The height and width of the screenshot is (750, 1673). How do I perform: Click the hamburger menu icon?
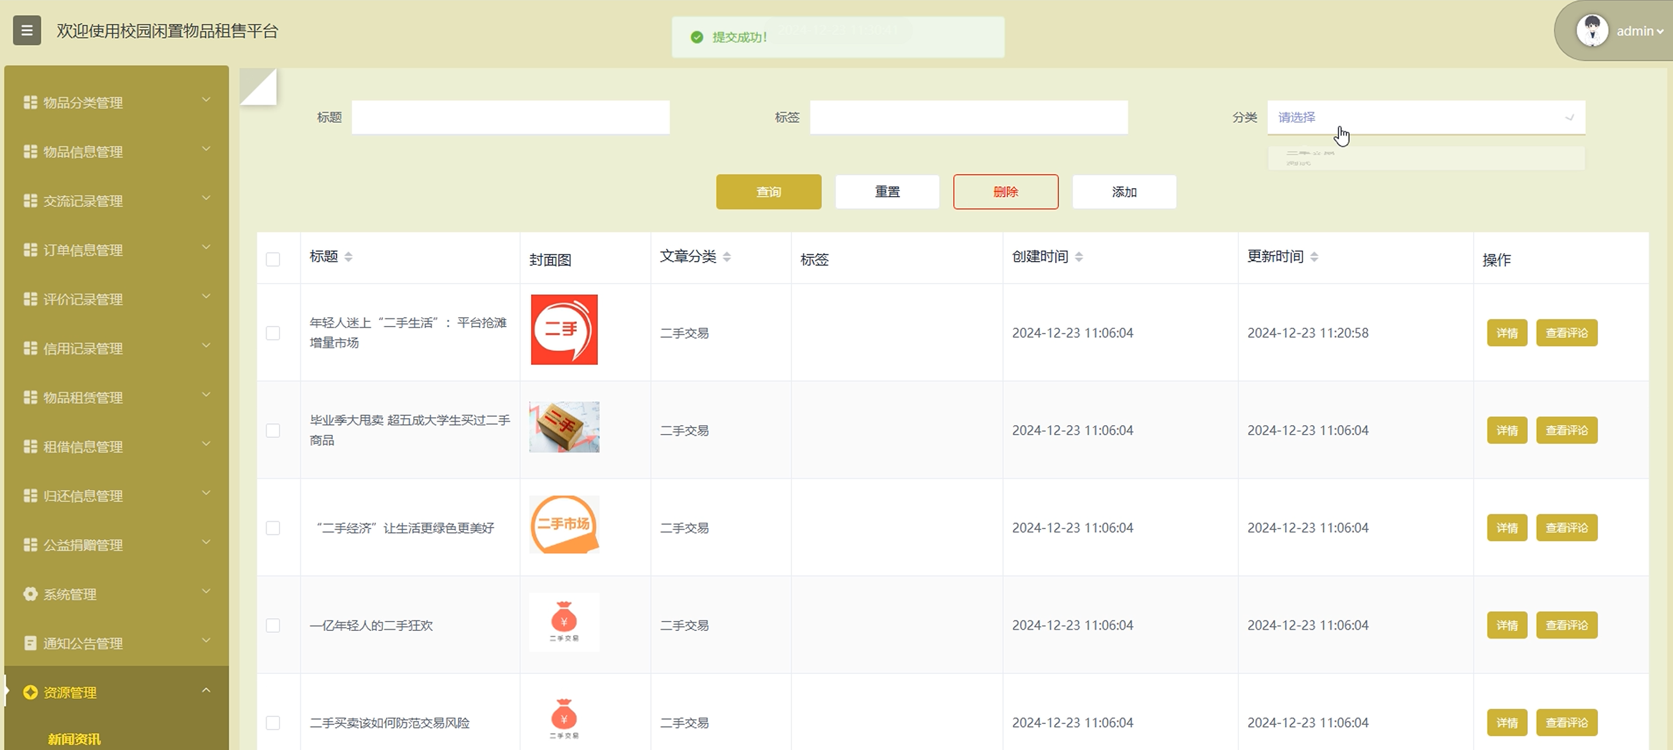27,31
